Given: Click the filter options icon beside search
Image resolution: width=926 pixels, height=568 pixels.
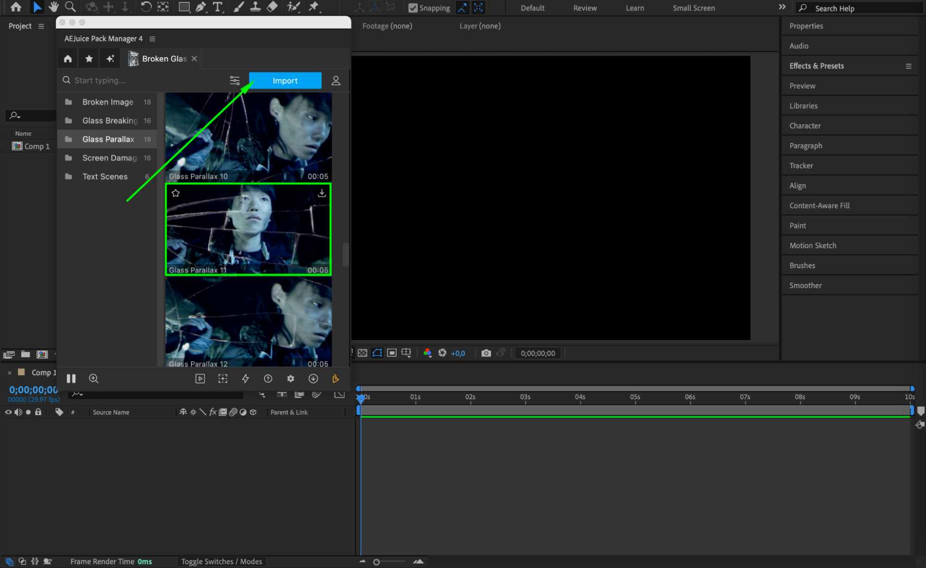Looking at the screenshot, I should pyautogui.click(x=235, y=81).
